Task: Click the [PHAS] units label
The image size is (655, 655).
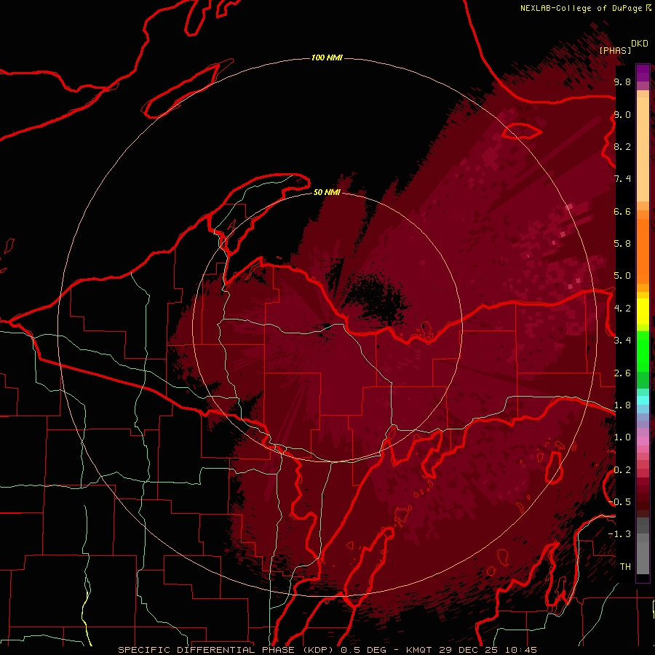Action: pos(615,50)
